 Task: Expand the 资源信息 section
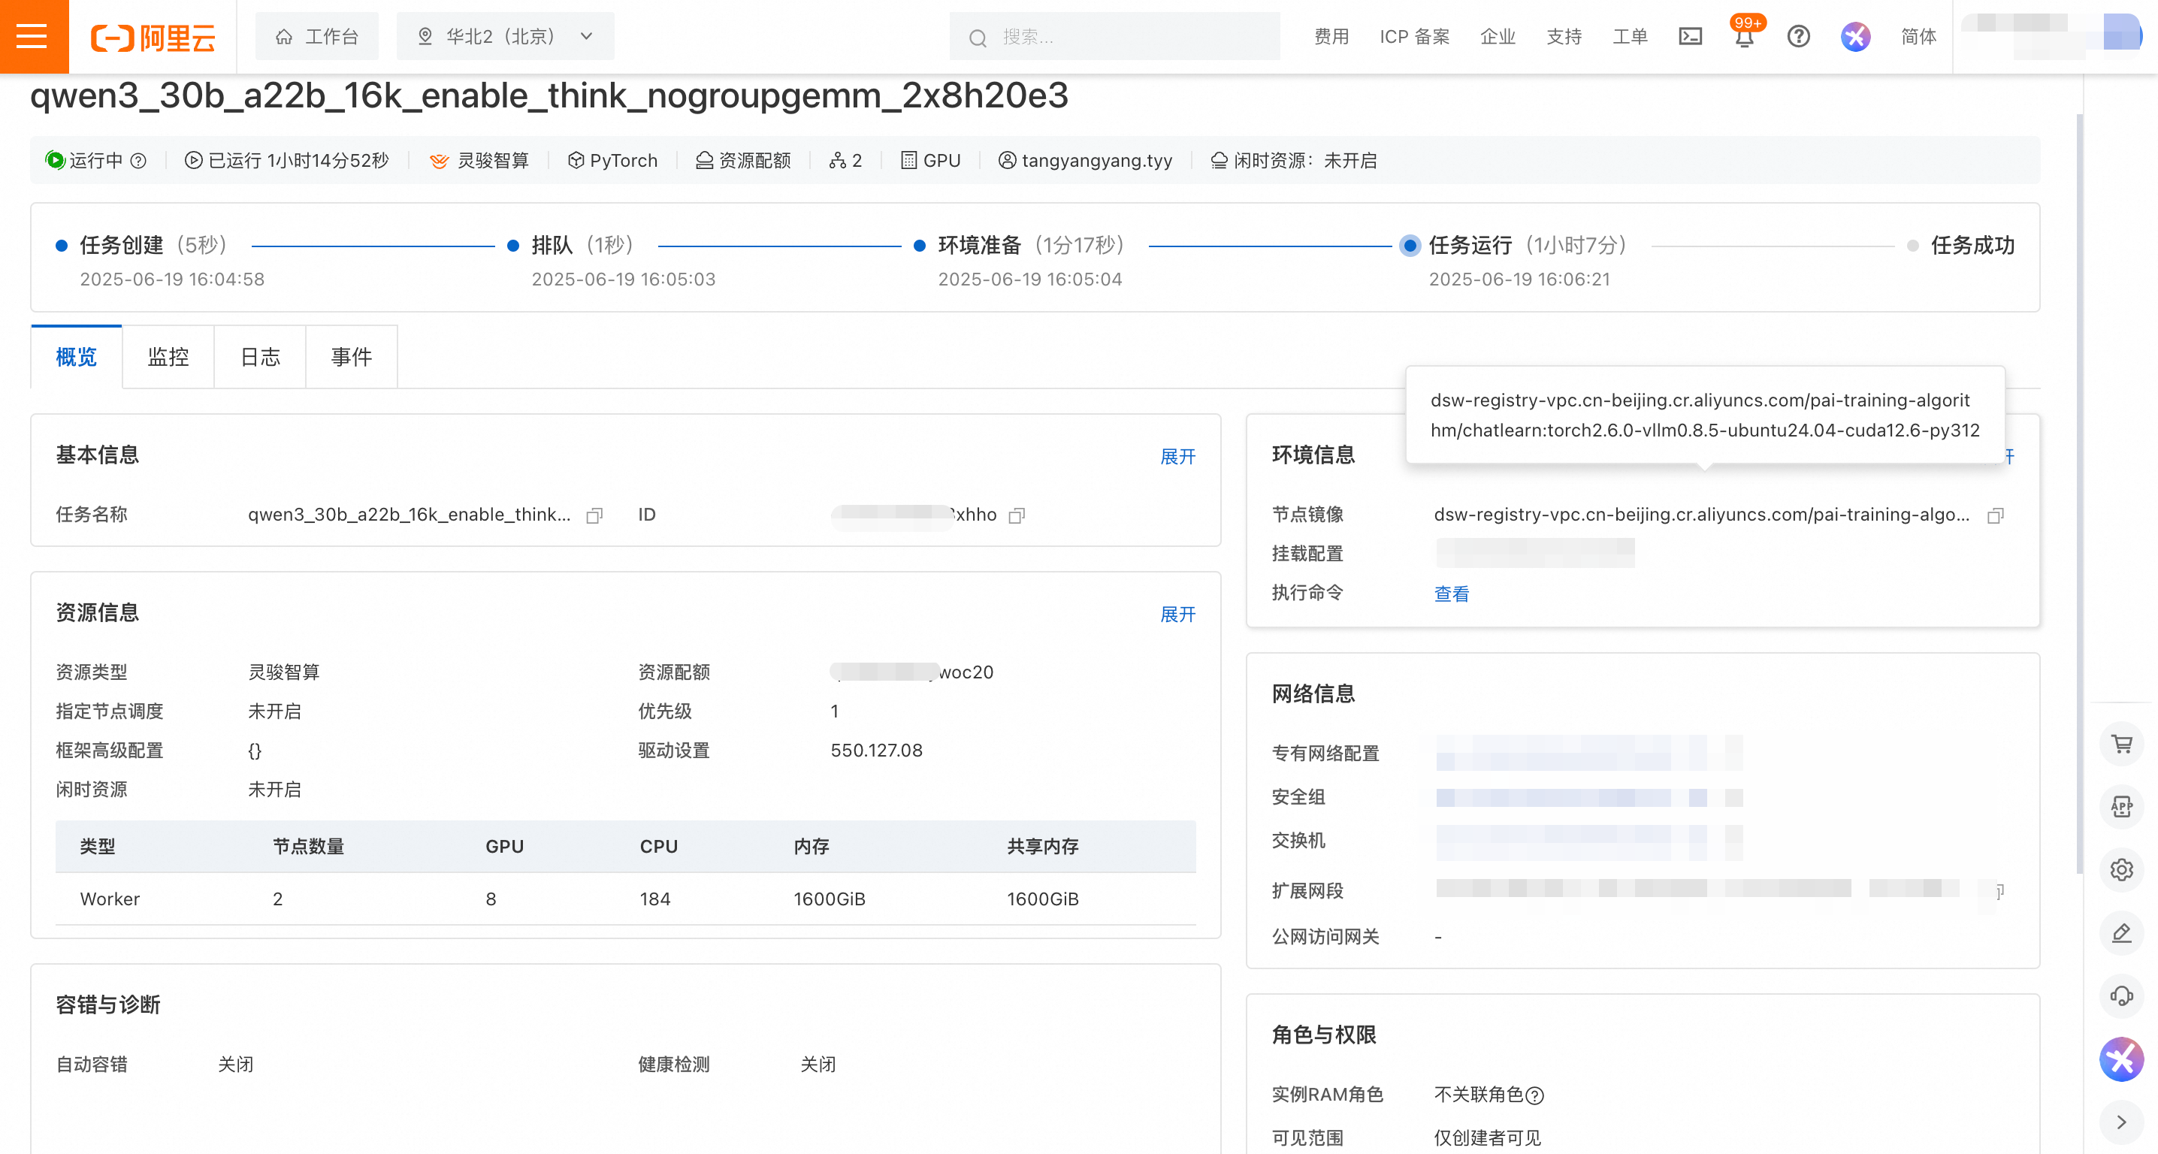click(1177, 614)
